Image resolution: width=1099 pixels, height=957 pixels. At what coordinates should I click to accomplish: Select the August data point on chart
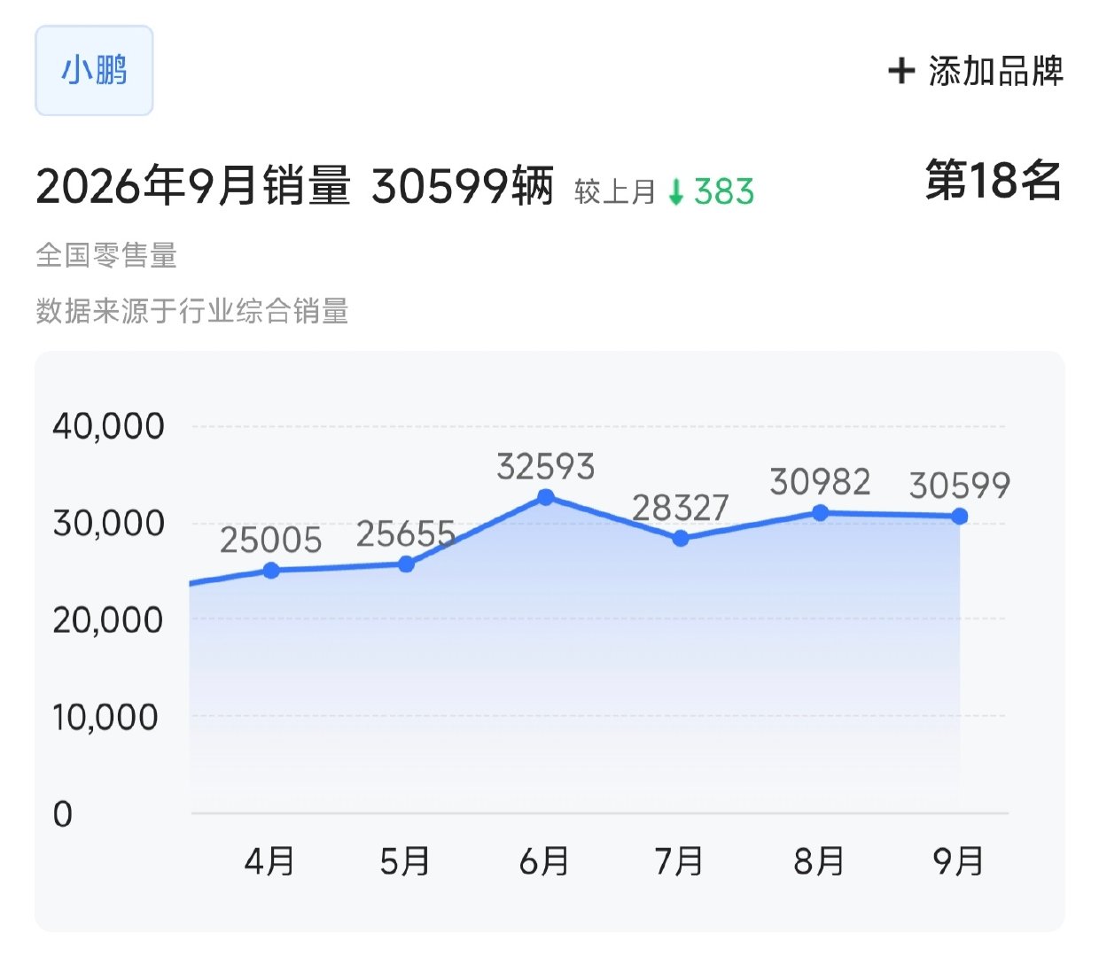tap(821, 513)
